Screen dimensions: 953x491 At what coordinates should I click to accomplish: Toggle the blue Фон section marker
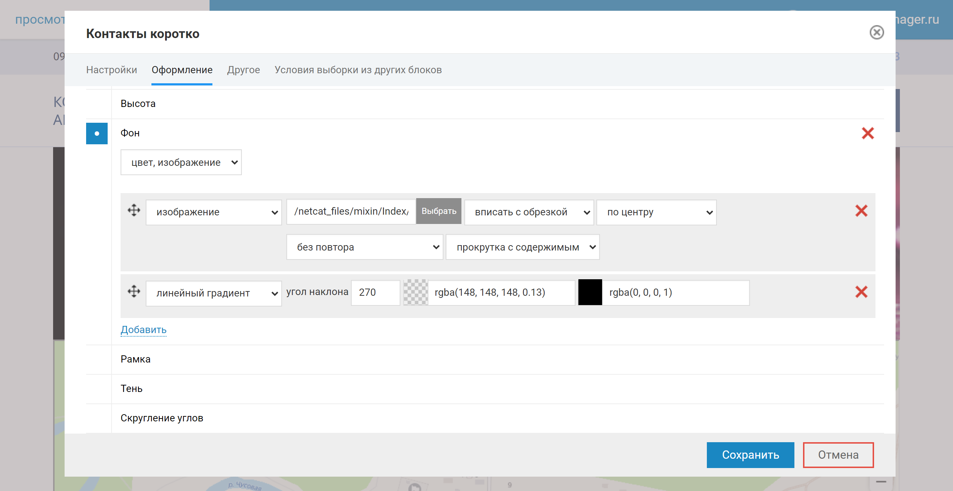(x=97, y=134)
